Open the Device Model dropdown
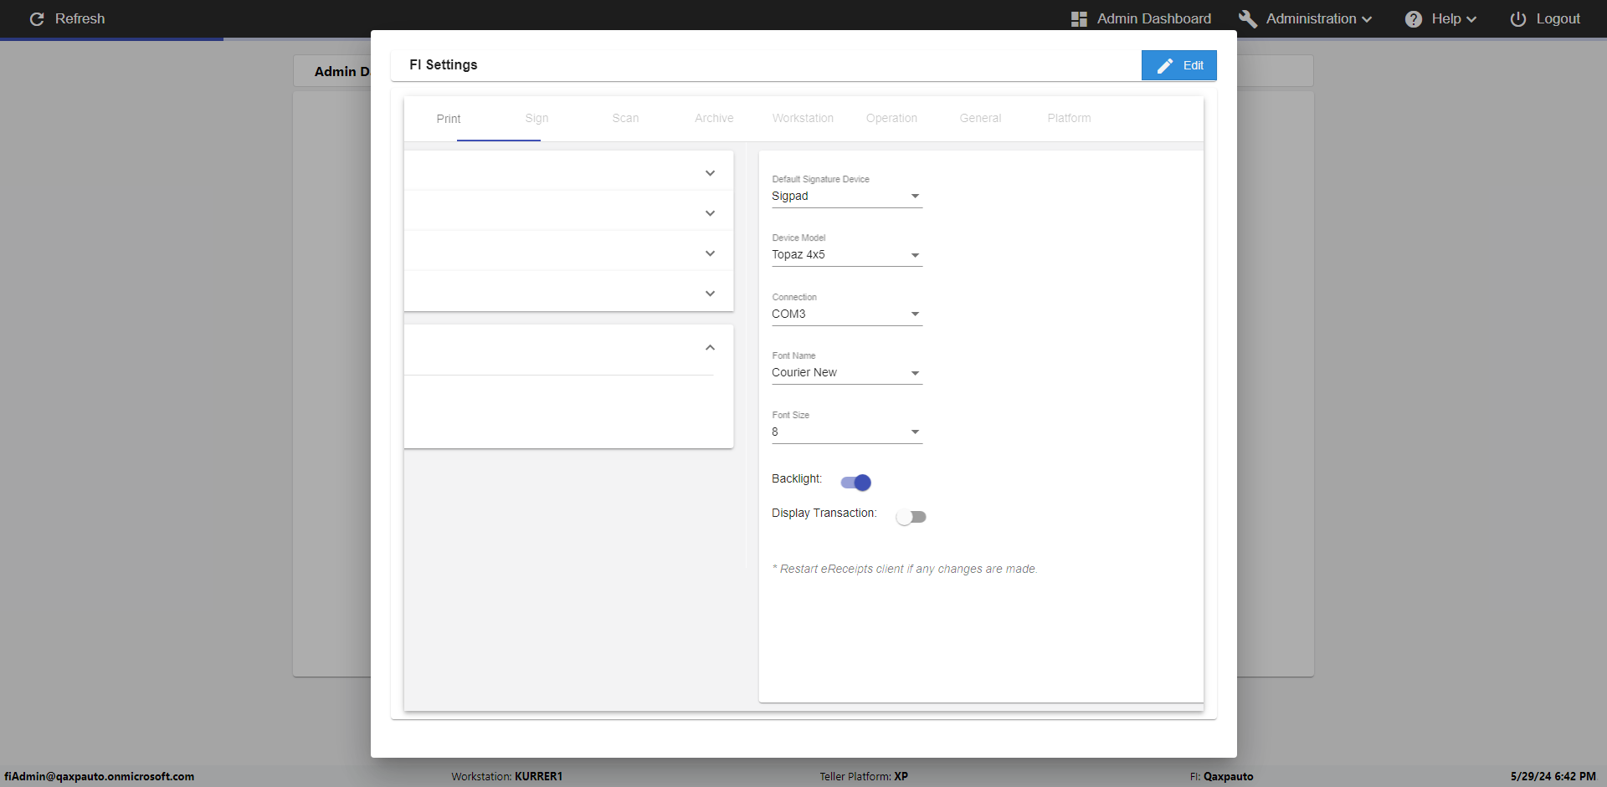This screenshot has height=787, width=1607. click(847, 255)
